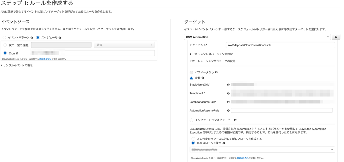Viewport: 344px width, 162px height.
Task: Open the 選択 rate unit dropdown
Action: pos(124,45)
